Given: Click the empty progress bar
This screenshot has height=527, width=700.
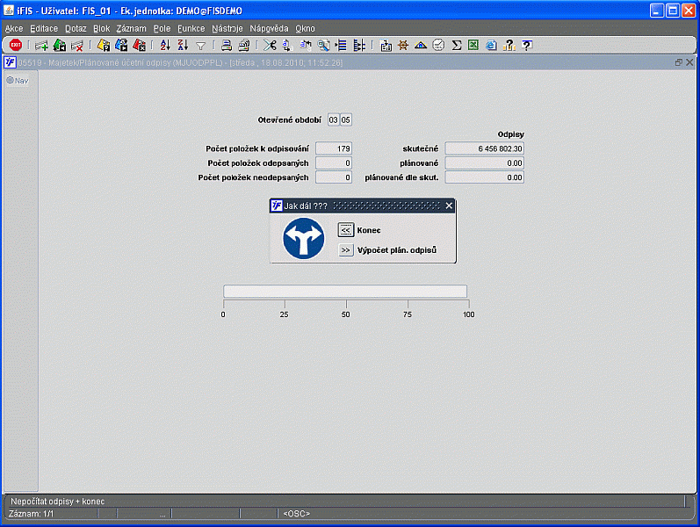Looking at the screenshot, I should tap(345, 292).
